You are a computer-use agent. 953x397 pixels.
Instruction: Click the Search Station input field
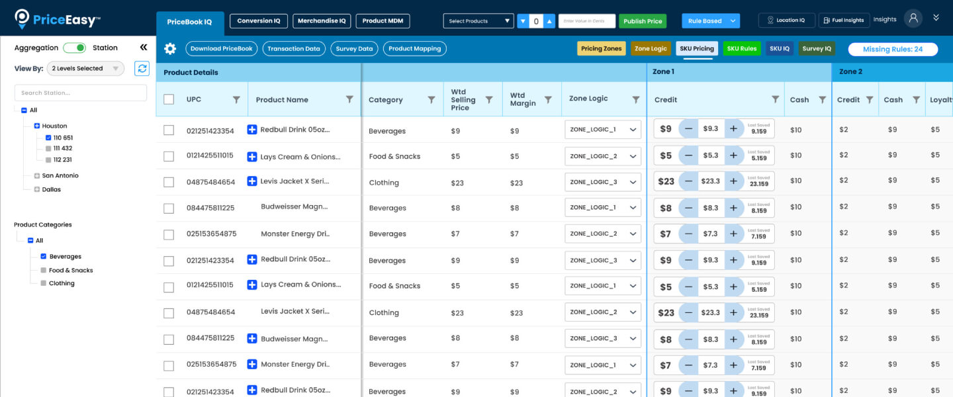[81, 93]
